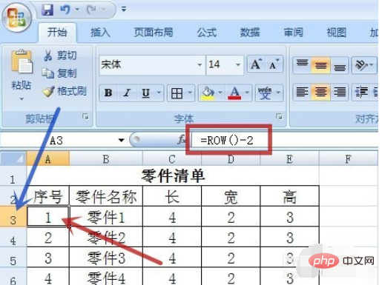Image resolution: width=382 pixels, height=285 pixels.
Task: Open the 数据 ribbon tab
Action: pyautogui.click(x=250, y=33)
